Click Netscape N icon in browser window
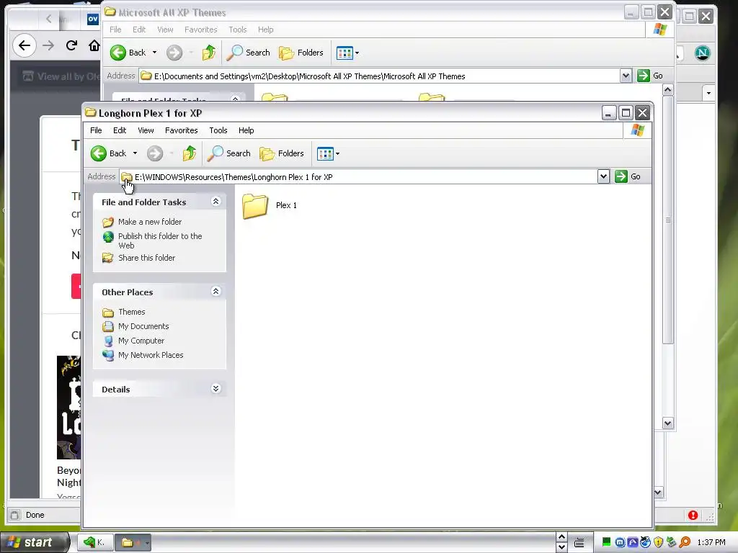Viewport: 738px width, 553px height. (703, 53)
